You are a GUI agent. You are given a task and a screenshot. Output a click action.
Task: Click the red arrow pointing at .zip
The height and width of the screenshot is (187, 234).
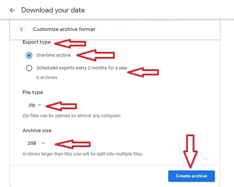61,106
